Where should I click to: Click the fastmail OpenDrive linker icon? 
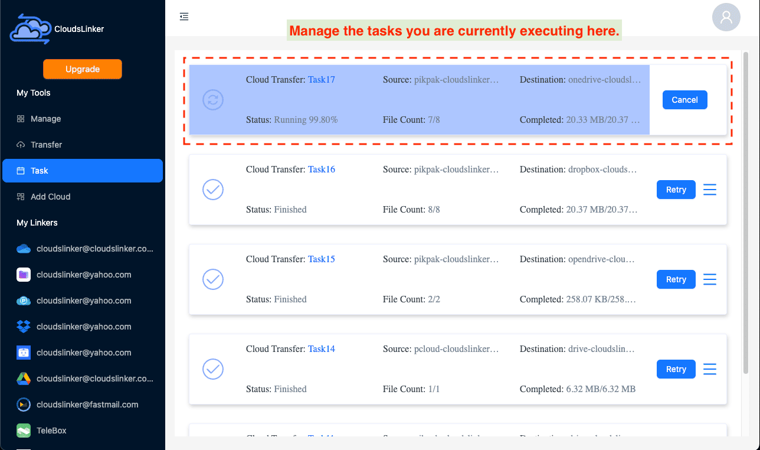tap(24, 405)
